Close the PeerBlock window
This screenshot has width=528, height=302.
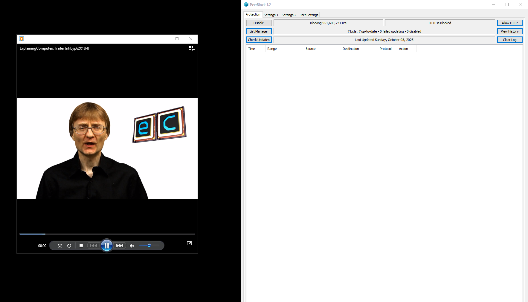[x=521, y=4]
